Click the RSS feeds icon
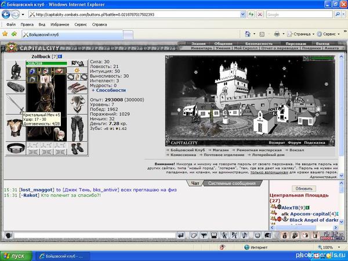This screenshot has width=348, height=261. [x=262, y=34]
